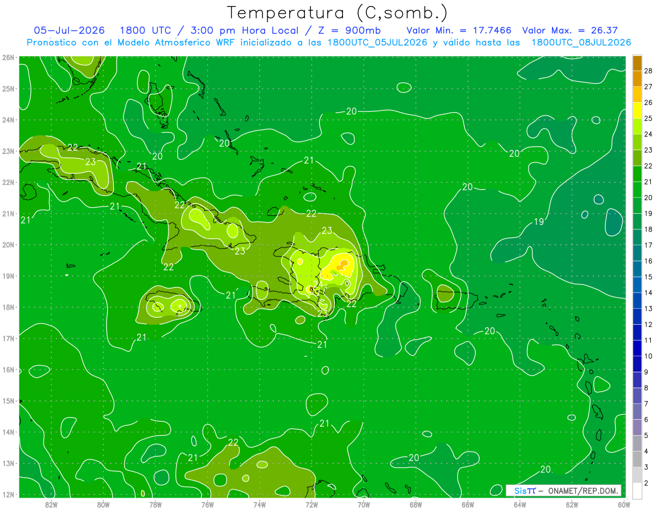Click the longitude axis label "80W"

pos(103,504)
